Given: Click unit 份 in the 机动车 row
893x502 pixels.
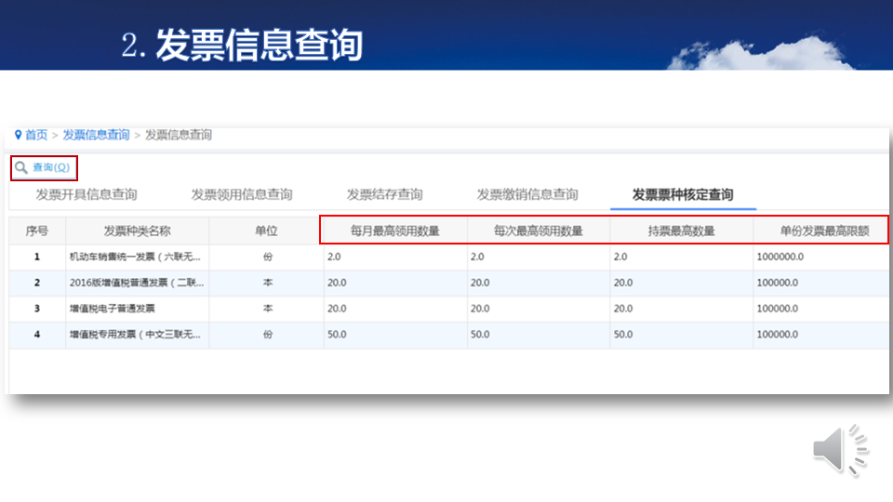Looking at the screenshot, I should tap(268, 258).
